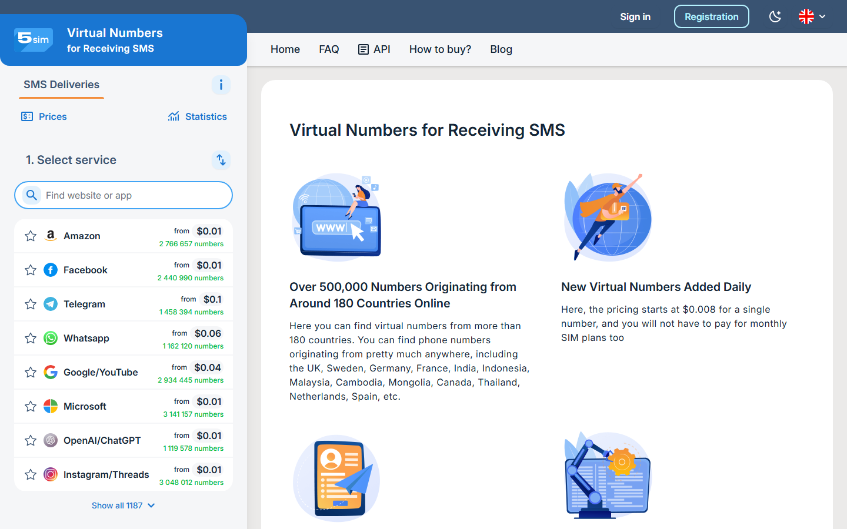
Task: Select the Amazon service name
Action: pyautogui.click(x=82, y=236)
